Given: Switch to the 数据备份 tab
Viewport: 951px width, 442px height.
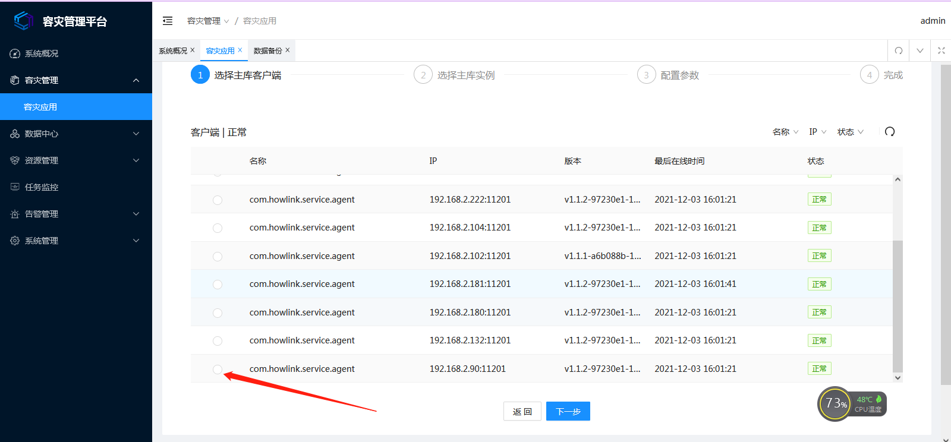Looking at the screenshot, I should pyautogui.click(x=267, y=50).
